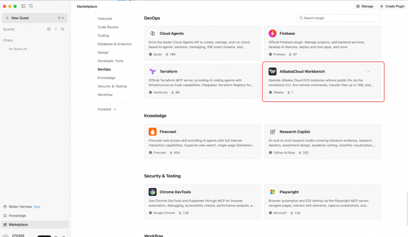Open Developer Tools category

click(110, 61)
